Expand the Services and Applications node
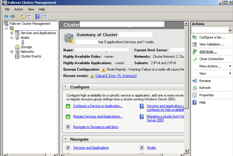233x156 pixels. click(x=12, y=33)
